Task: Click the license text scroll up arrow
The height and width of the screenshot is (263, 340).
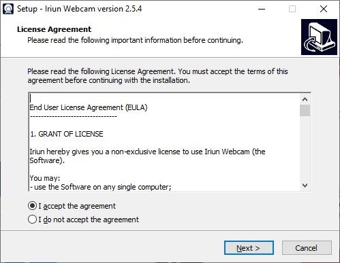Action: click(305, 99)
